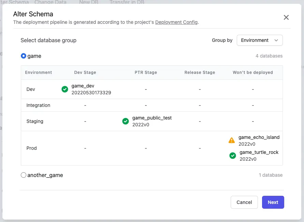Viewport: 304px width, 222px height.
Task: Click the game_public_test database entry
Action: [x=152, y=118]
